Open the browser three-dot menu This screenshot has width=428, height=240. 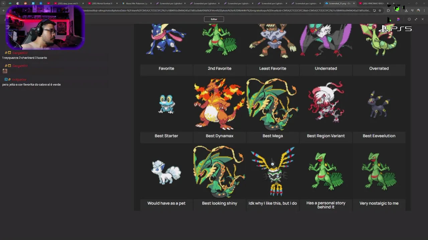point(424,10)
